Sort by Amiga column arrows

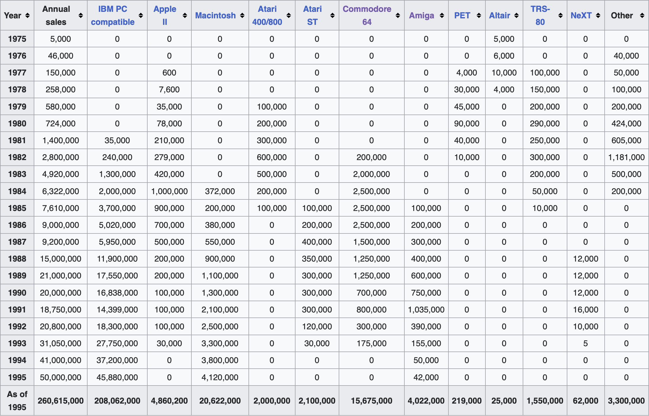pos(442,15)
